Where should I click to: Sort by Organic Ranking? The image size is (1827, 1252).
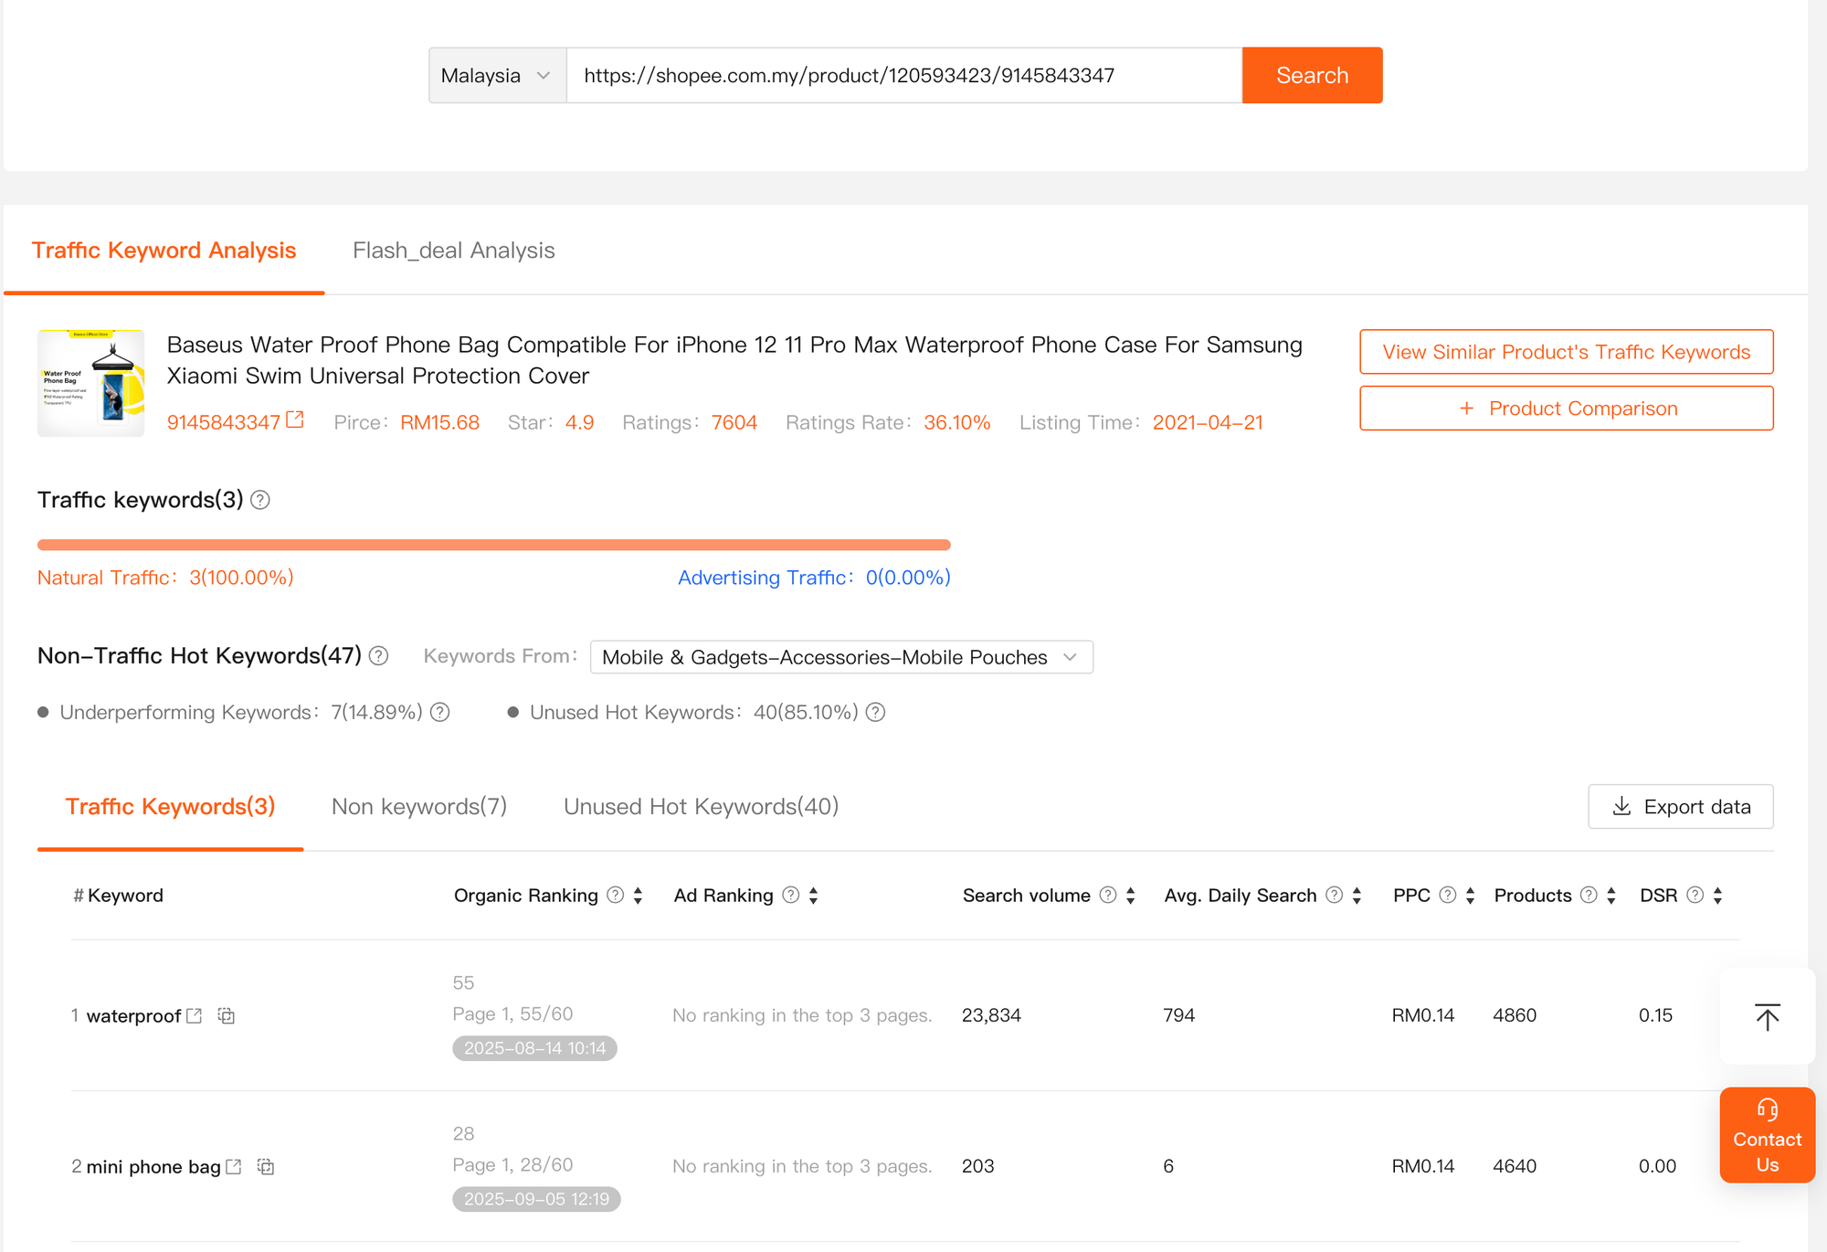coord(639,896)
